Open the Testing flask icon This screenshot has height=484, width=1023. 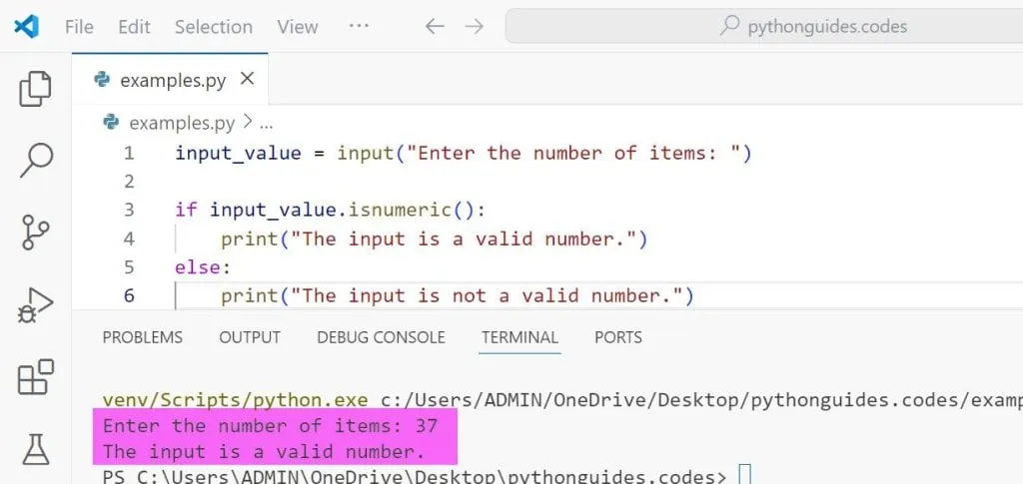tap(36, 449)
